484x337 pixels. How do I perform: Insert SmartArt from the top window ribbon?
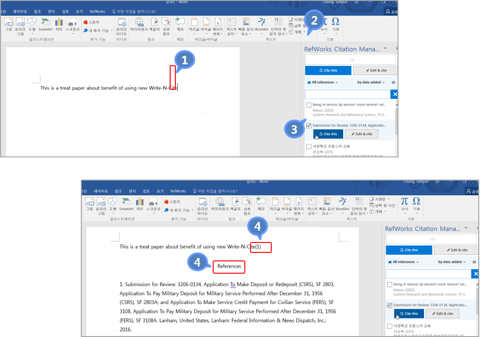tap(45, 25)
